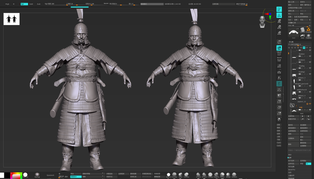
Task: Choose the SimpleBrush S tool icon
Action: coord(309,30)
